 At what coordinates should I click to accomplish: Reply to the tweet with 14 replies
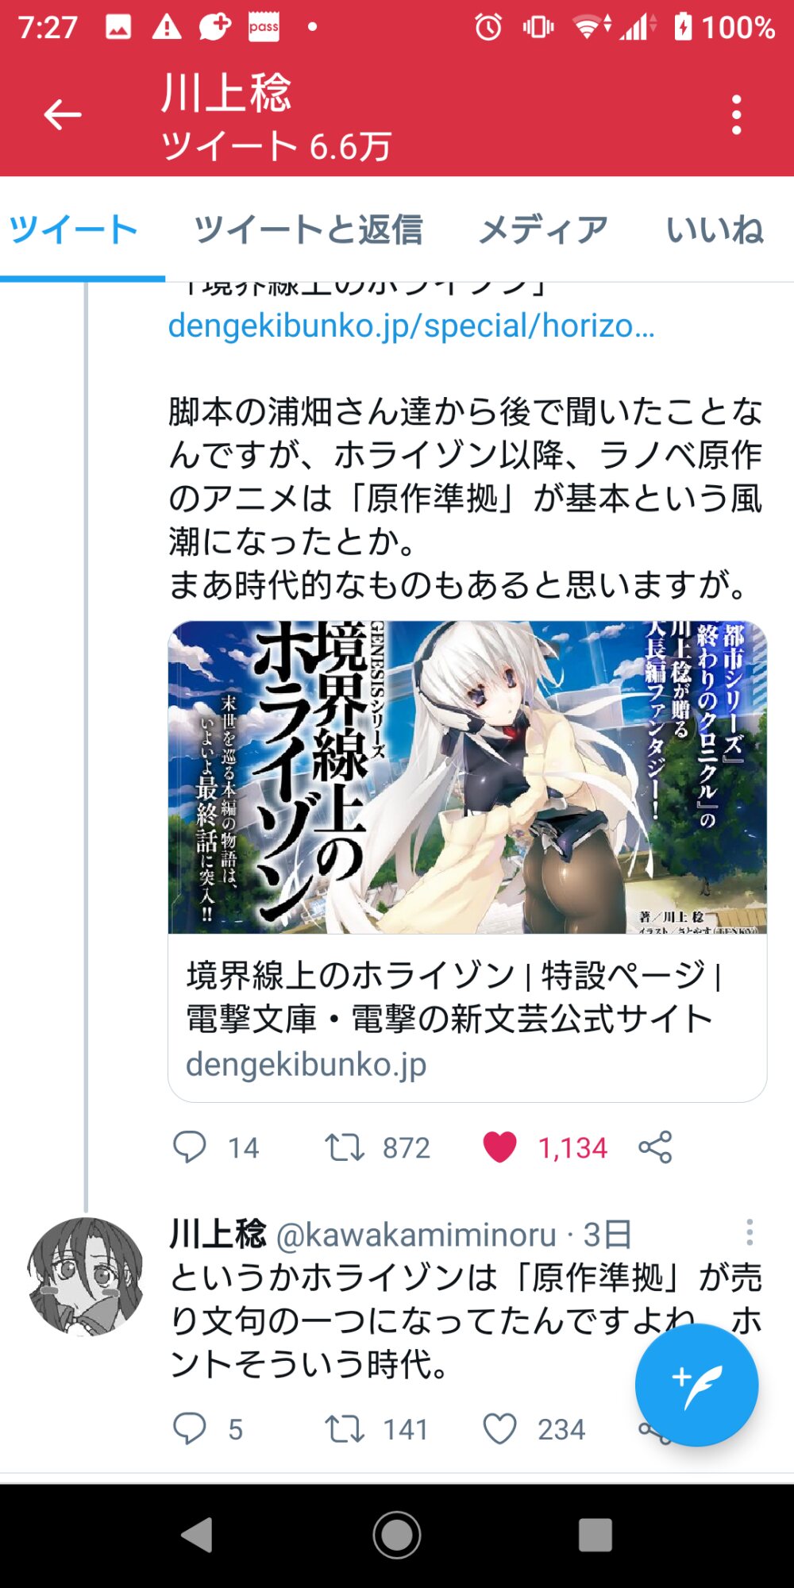(x=190, y=1147)
